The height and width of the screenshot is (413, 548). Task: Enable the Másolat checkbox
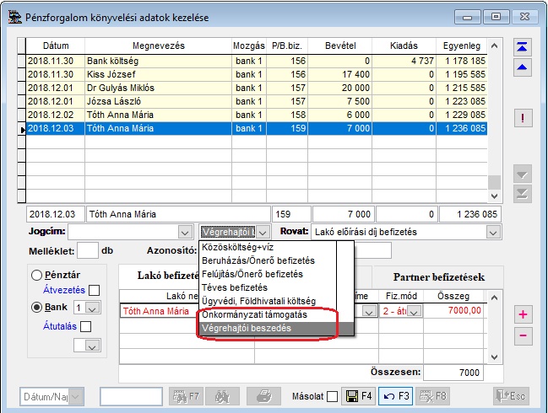coord(332,395)
